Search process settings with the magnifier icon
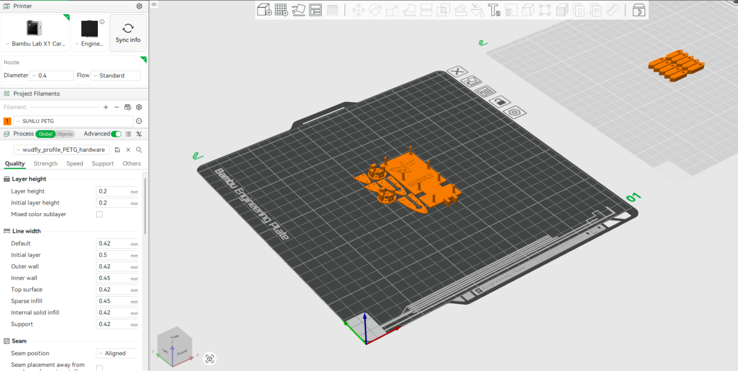The image size is (738, 371). tap(139, 150)
